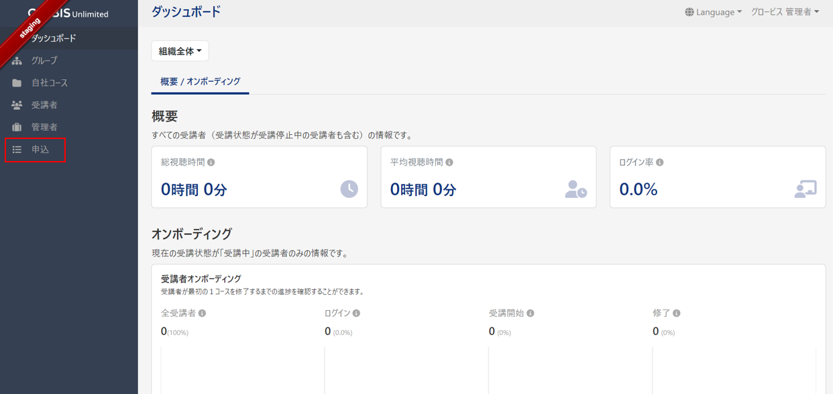Click info icon next to 全受講者

[203, 313]
